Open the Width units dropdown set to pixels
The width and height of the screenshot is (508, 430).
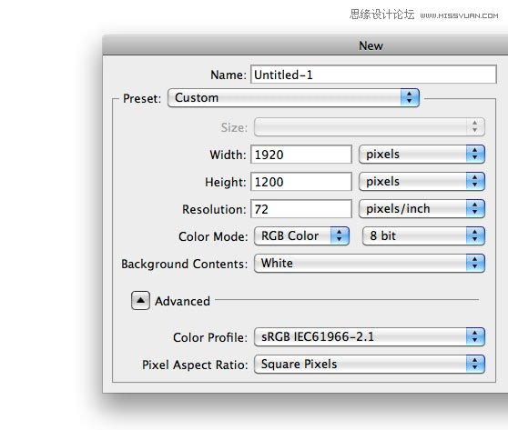[x=422, y=154]
